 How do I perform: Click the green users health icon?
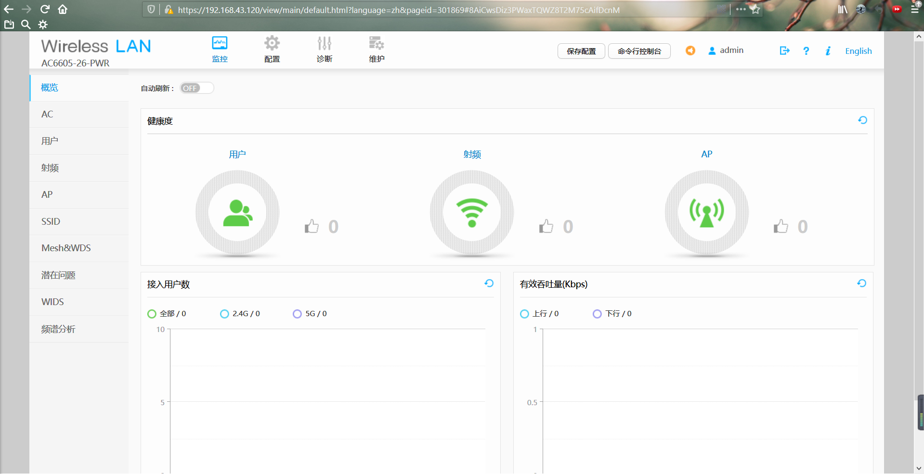point(237,213)
